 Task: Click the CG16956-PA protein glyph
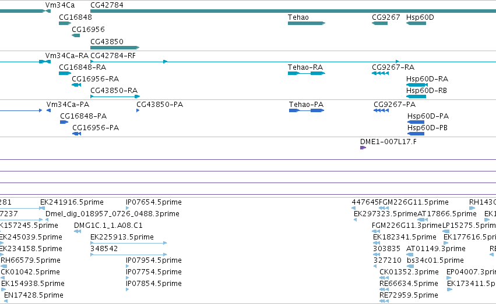76,134
